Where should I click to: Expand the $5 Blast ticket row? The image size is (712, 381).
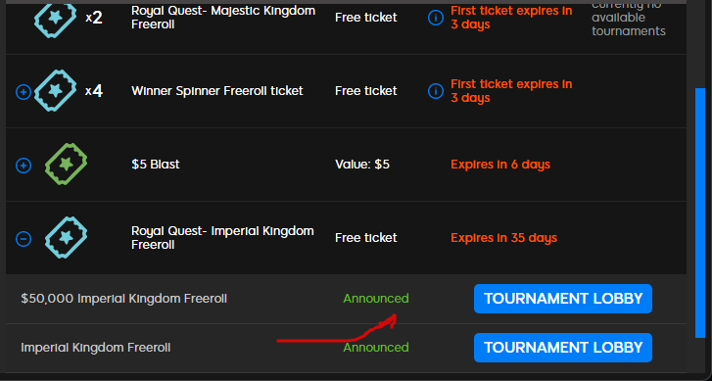[x=24, y=166]
